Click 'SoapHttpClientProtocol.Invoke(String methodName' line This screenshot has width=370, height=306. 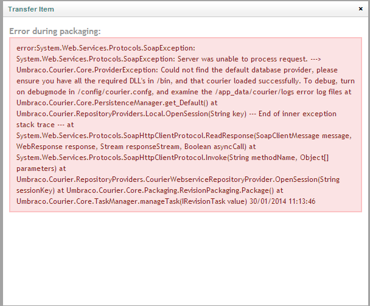pyautogui.click(x=157, y=158)
